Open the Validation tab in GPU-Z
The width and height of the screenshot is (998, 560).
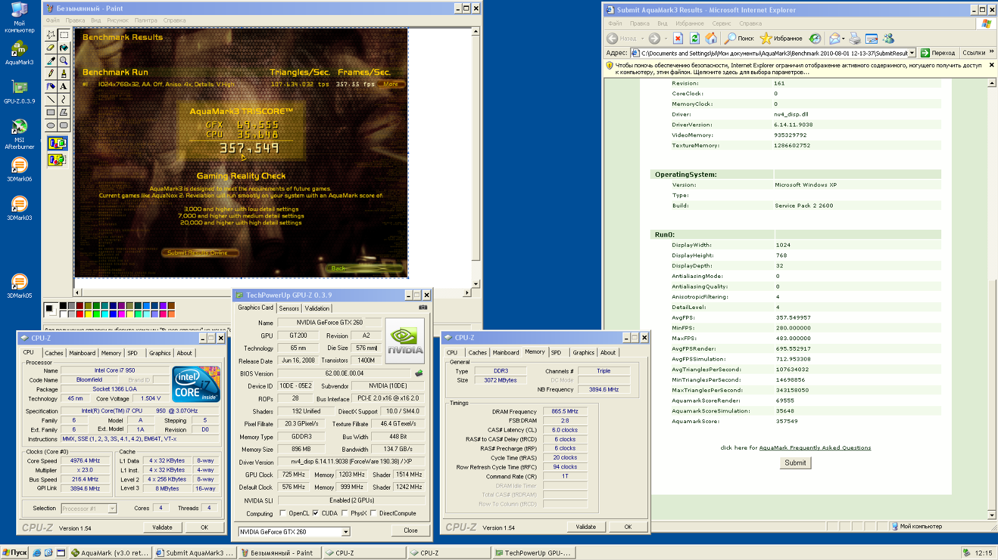[x=317, y=308]
